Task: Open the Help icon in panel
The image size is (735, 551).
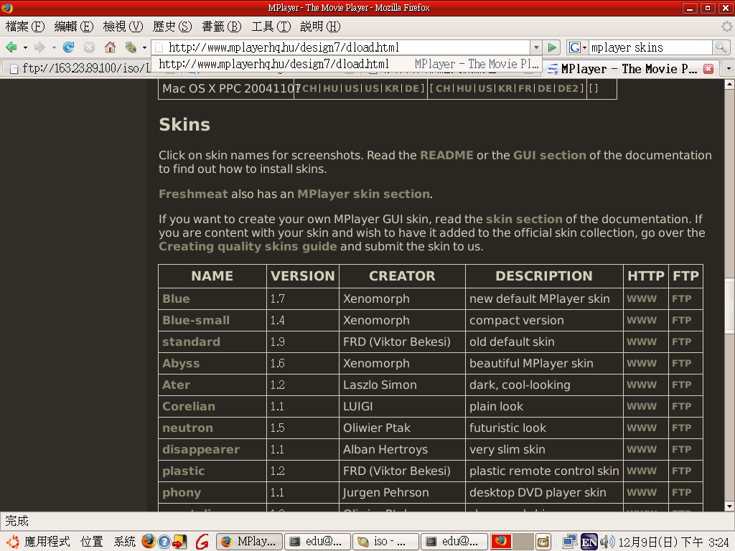Action: coord(164,542)
